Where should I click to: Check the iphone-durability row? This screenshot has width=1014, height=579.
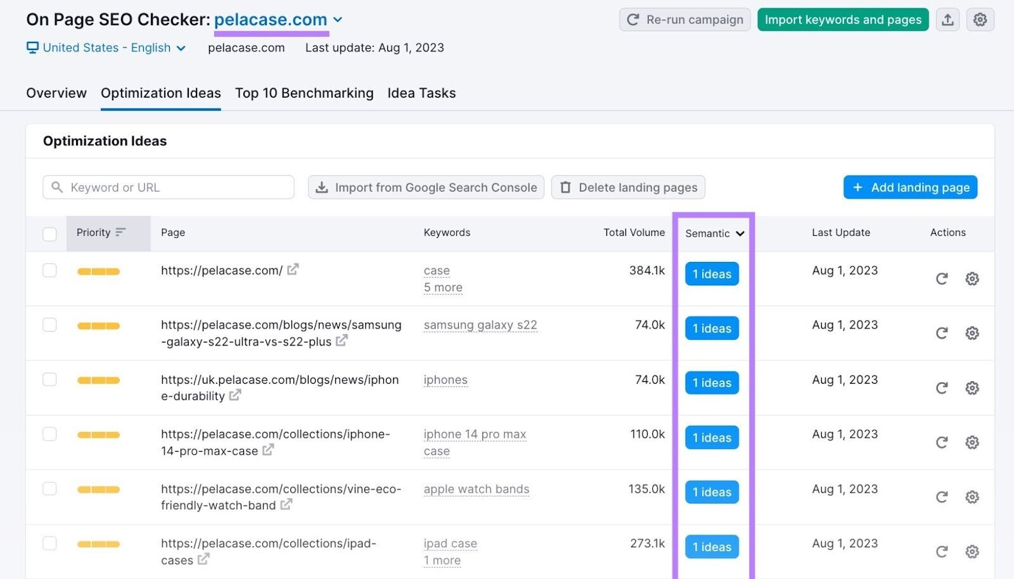point(49,379)
